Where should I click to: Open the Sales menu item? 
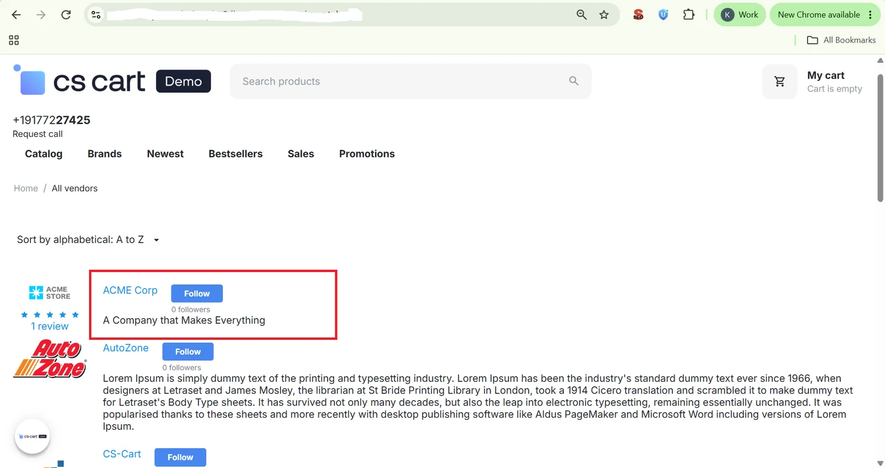click(x=301, y=154)
